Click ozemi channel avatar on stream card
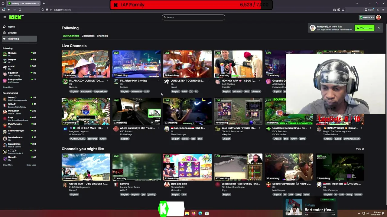Screen dimensions: 387x217 coord(167,82)
